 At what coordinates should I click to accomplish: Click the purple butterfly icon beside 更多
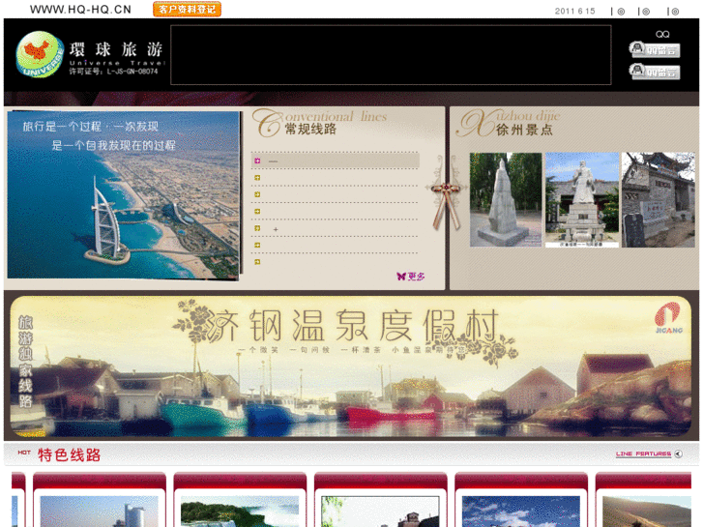pyautogui.click(x=401, y=277)
